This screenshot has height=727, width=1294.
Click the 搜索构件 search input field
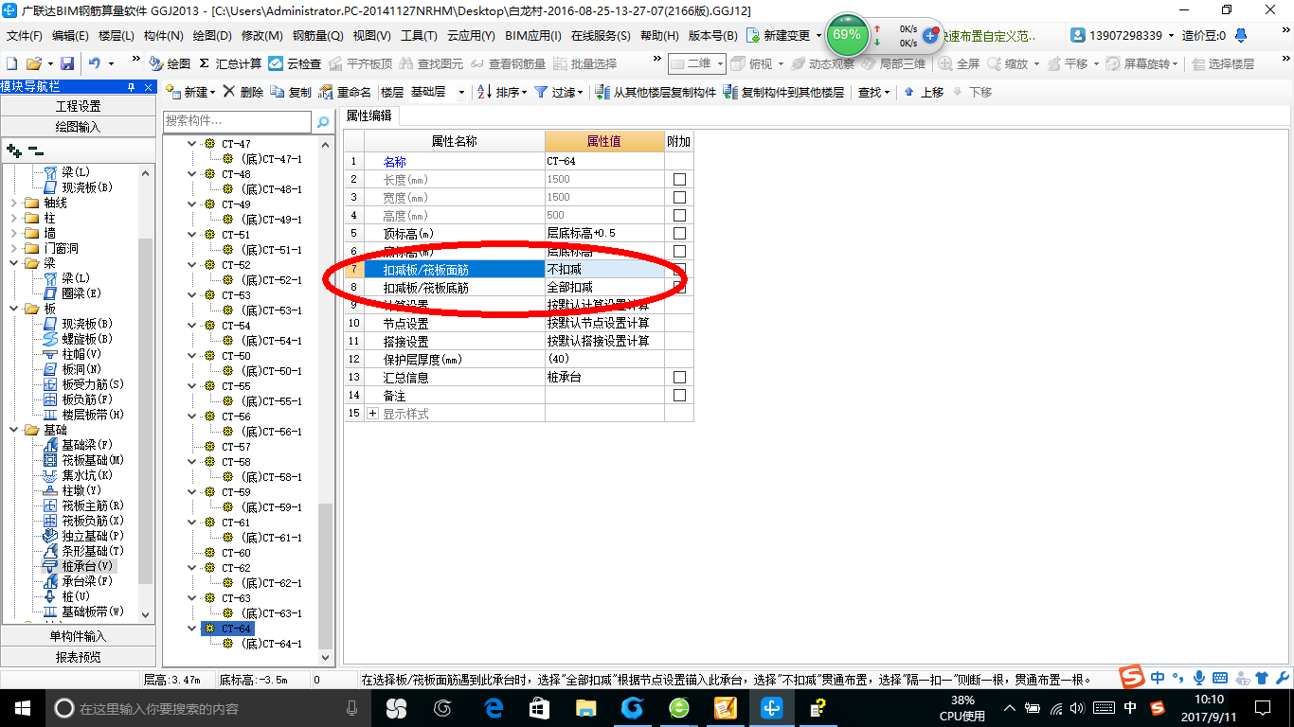click(237, 121)
